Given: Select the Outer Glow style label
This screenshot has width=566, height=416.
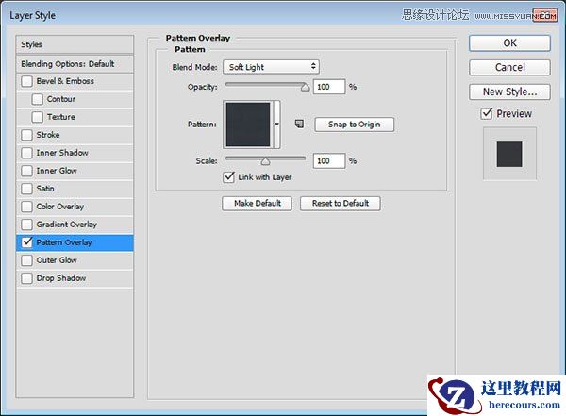Looking at the screenshot, I should pyautogui.click(x=57, y=260).
